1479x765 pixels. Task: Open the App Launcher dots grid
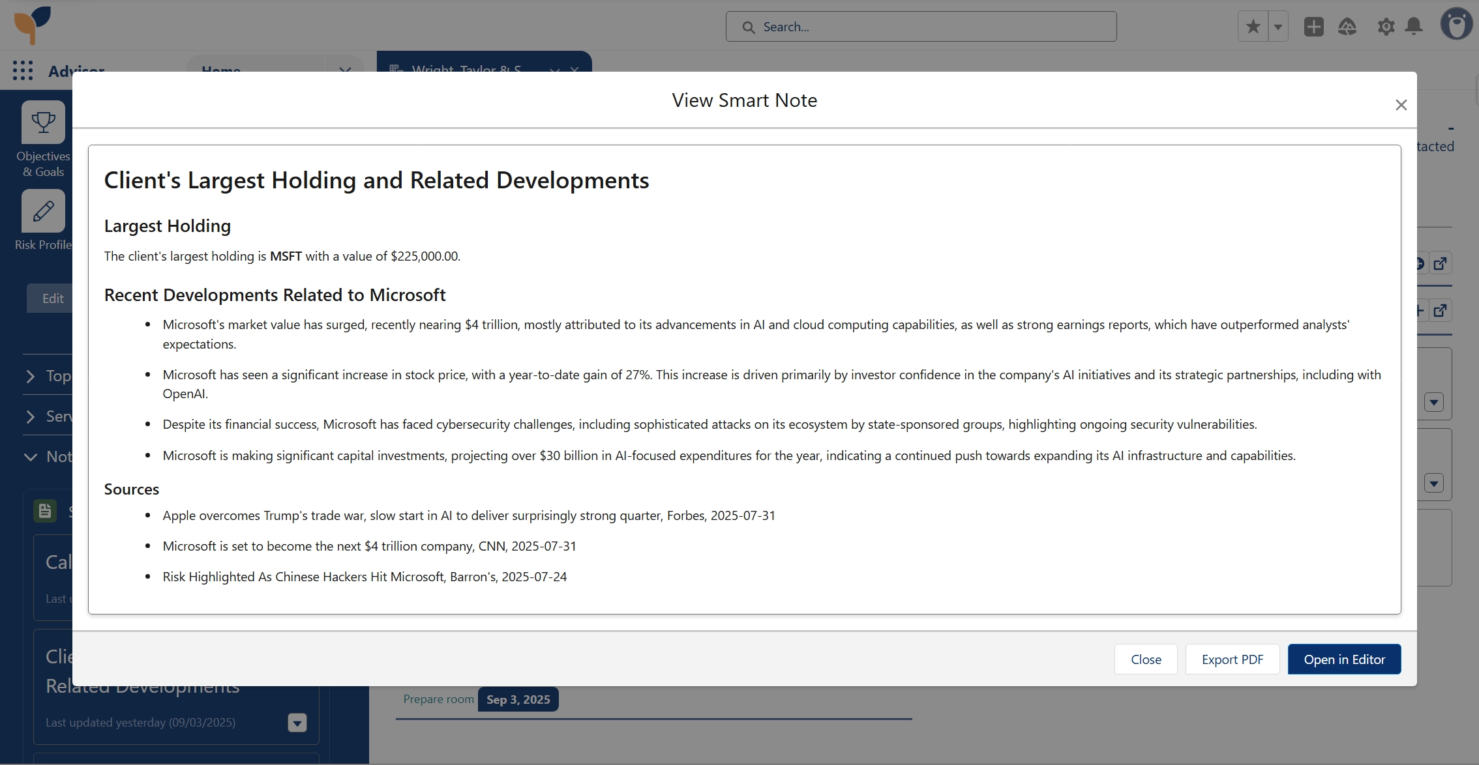tap(23, 70)
